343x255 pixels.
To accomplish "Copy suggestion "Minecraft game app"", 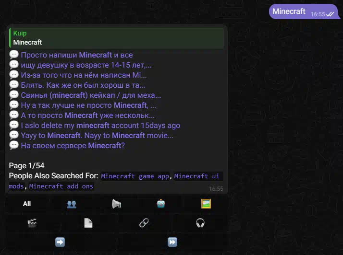I will [x=135, y=176].
